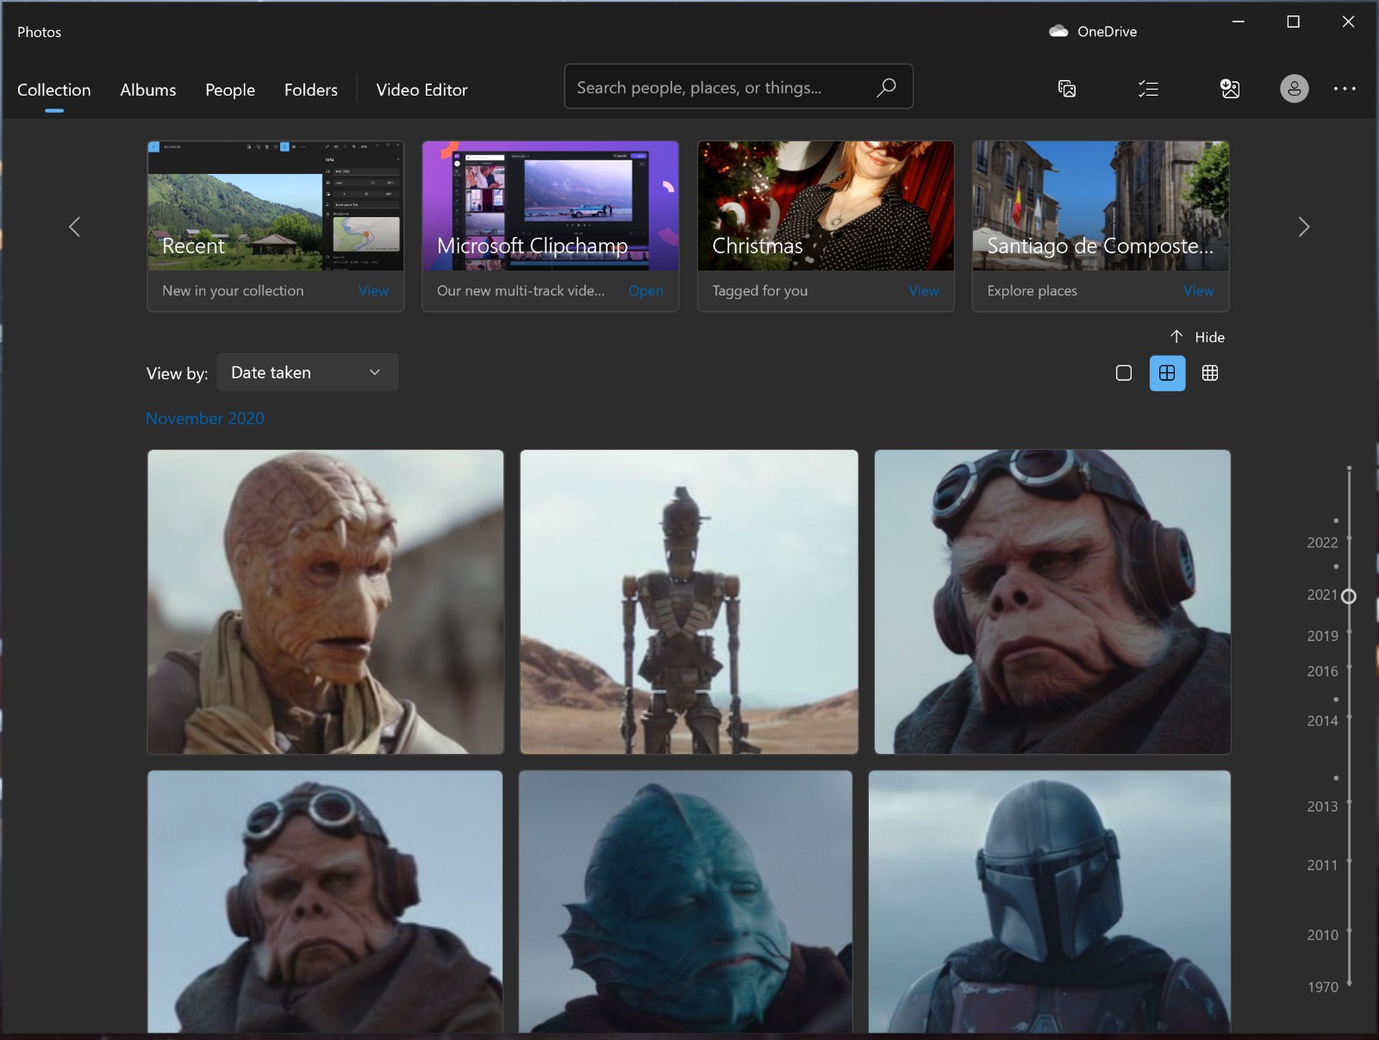The height and width of the screenshot is (1040, 1379).
Task: Go to the Folders tab
Action: pos(311,90)
